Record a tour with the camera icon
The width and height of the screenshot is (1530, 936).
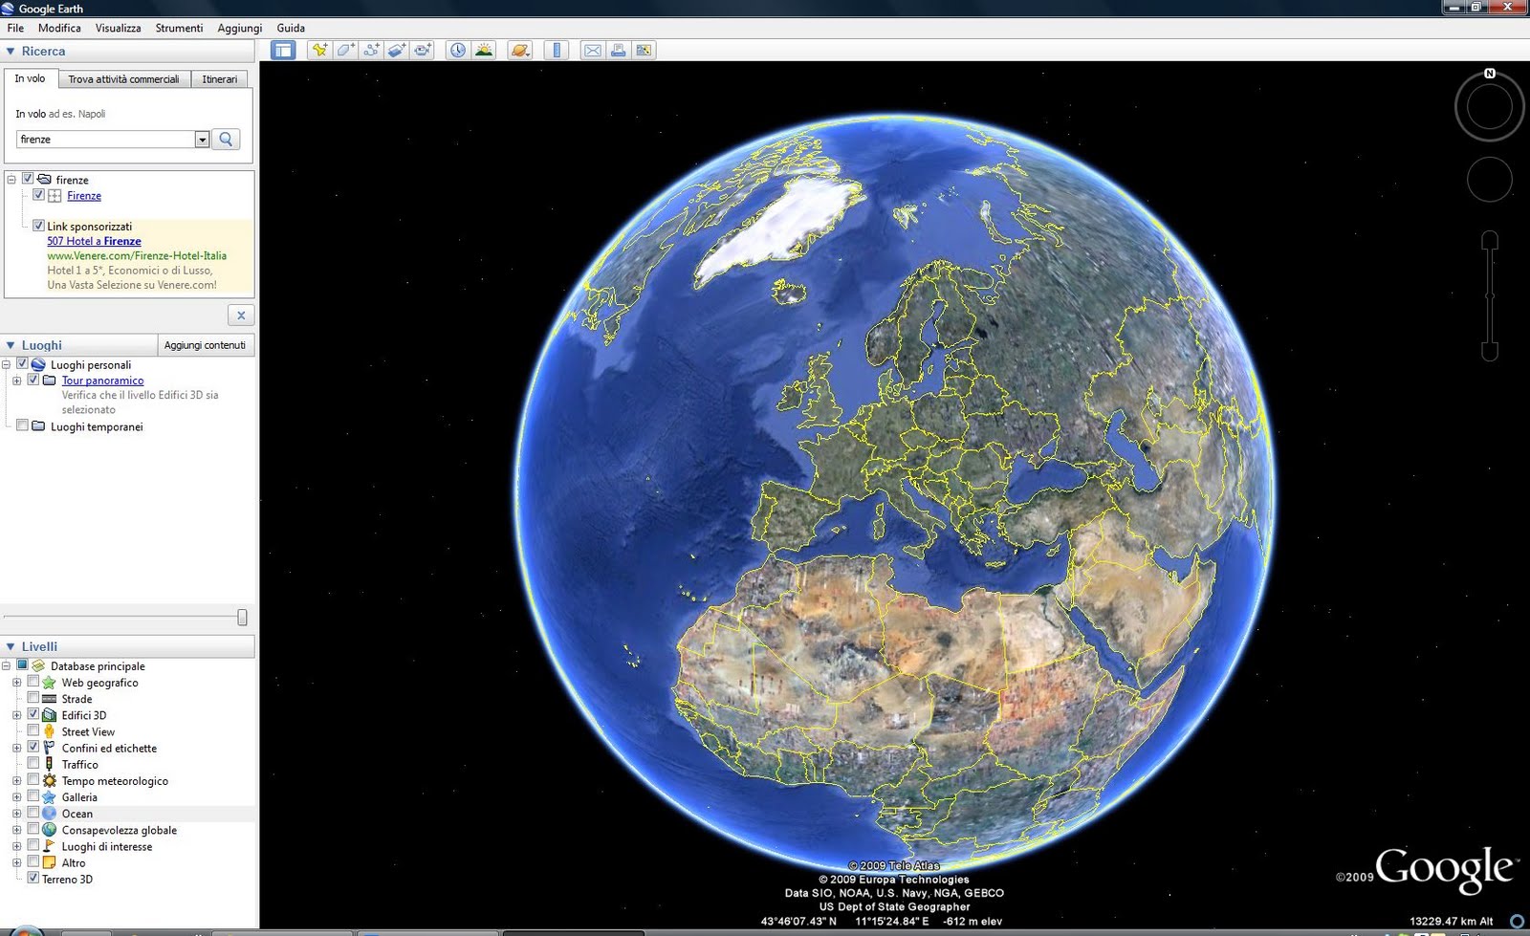point(423,50)
